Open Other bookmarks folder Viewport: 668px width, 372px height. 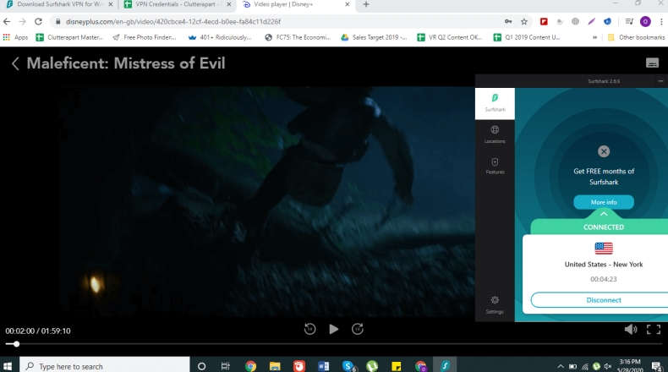point(634,37)
